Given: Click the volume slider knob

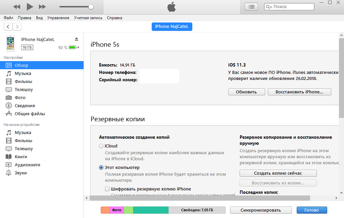Looking at the screenshot, I should [x=91, y=7].
